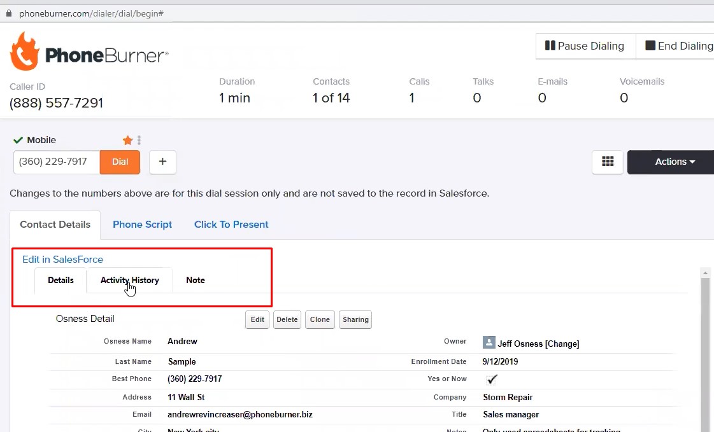Click the green checkmark beside Mobile
Image resolution: width=714 pixels, height=432 pixels.
point(18,140)
